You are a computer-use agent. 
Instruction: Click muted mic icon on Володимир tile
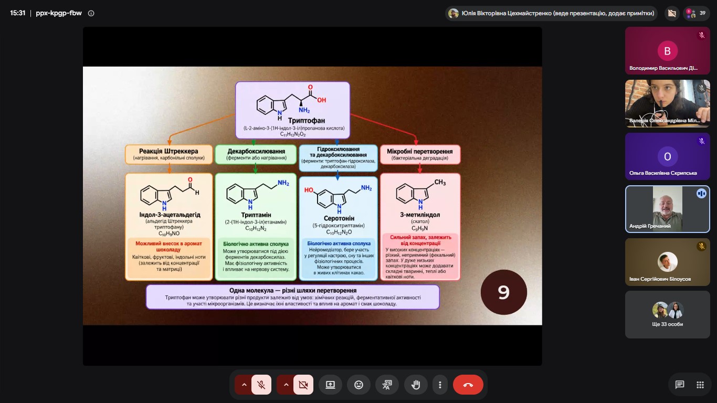pyautogui.click(x=701, y=35)
